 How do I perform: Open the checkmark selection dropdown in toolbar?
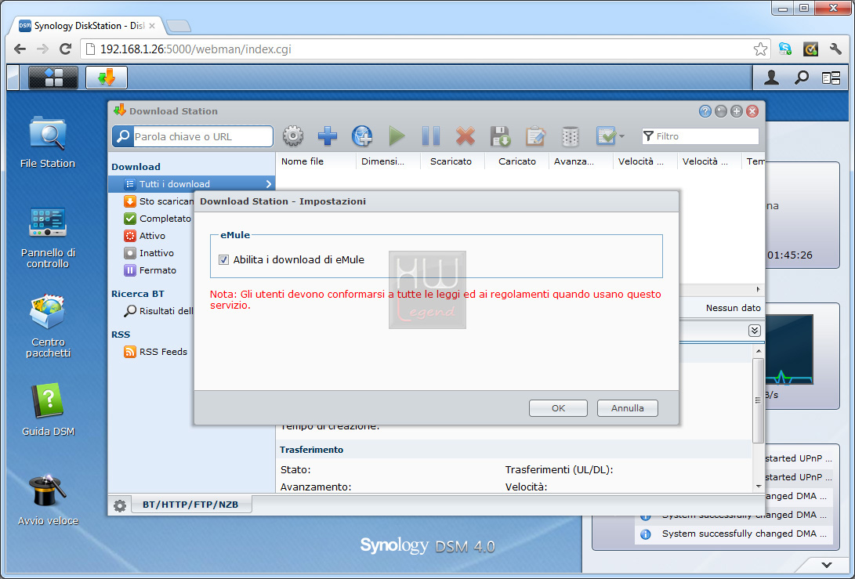tap(610, 136)
